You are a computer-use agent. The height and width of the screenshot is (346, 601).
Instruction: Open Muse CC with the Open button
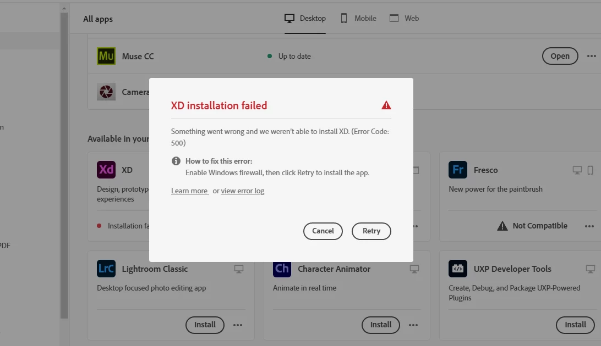pos(560,56)
